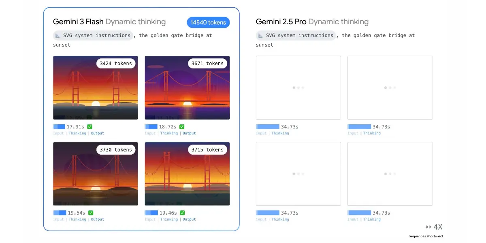Click the 3424 tokens badge

[116, 64]
